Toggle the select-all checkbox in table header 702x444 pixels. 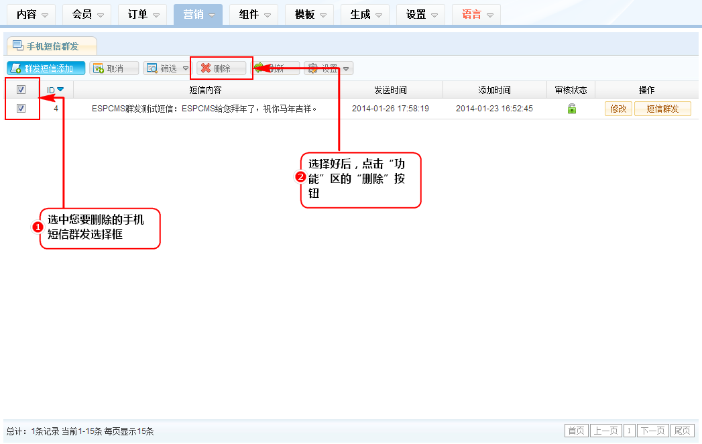21,90
